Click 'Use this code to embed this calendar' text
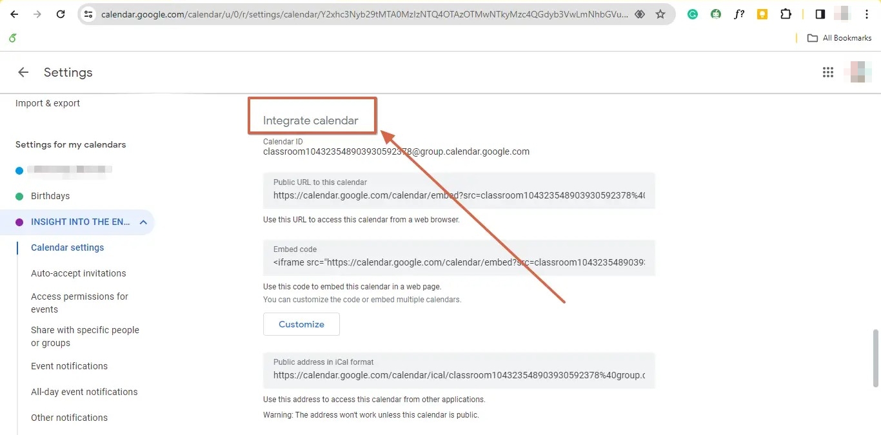The height and width of the screenshot is (435, 881). [x=352, y=287]
